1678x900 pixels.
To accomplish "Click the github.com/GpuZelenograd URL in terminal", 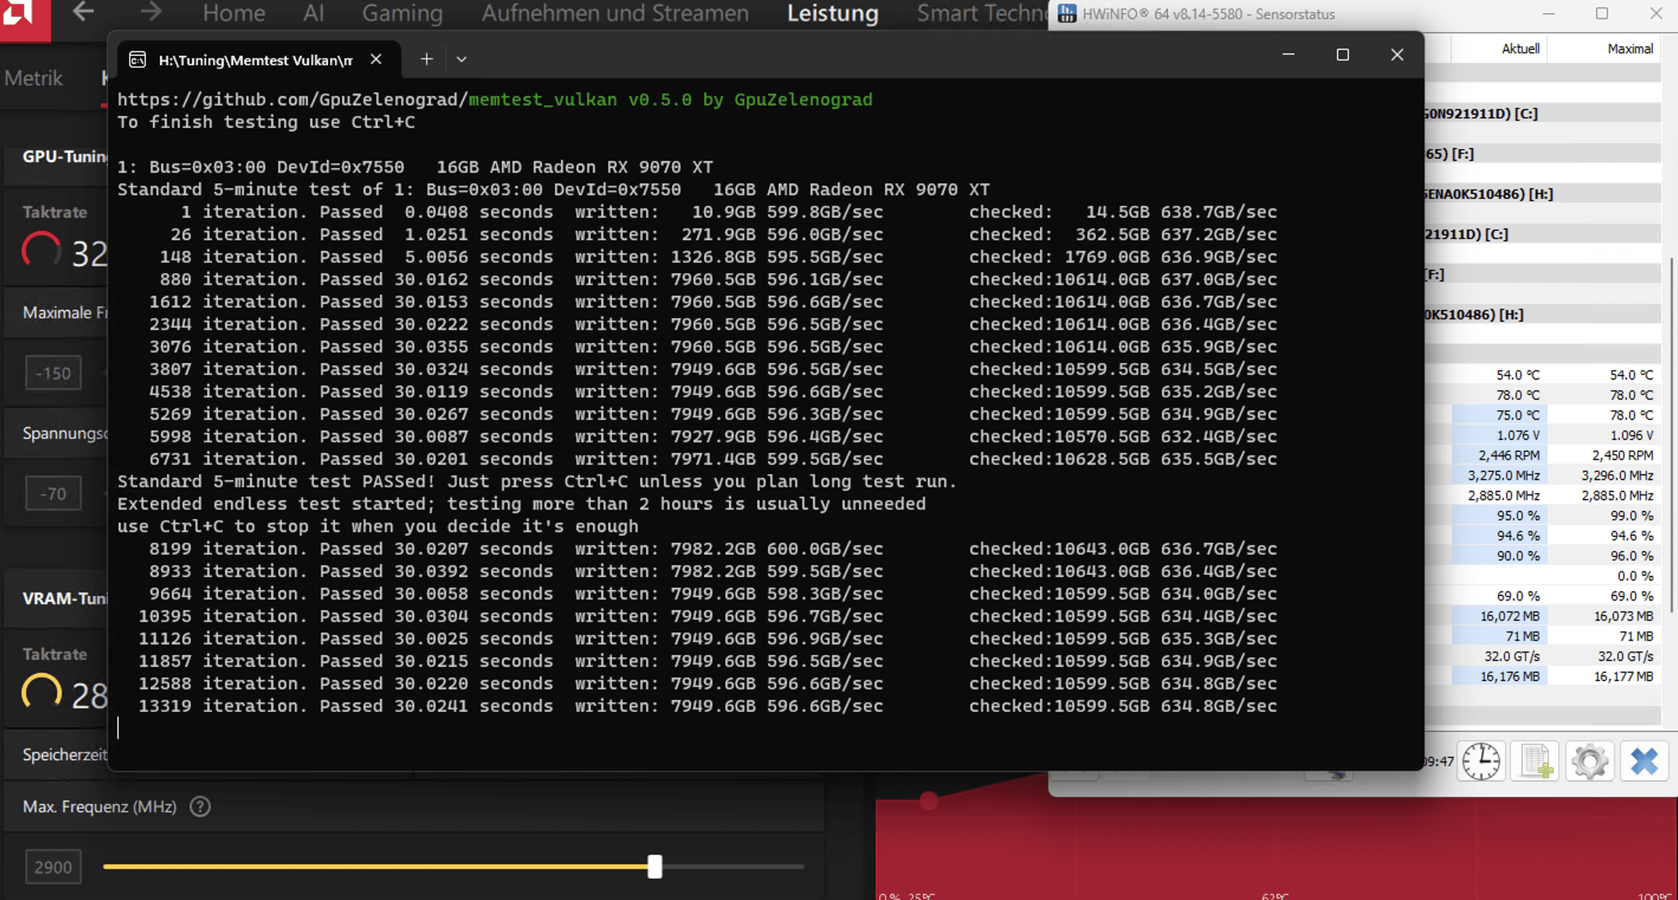I will (292, 99).
